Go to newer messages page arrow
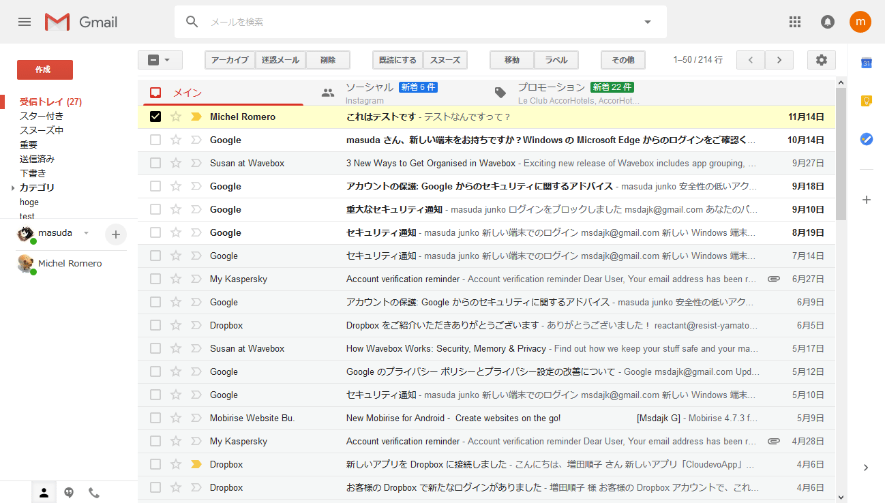 pyautogui.click(x=751, y=60)
